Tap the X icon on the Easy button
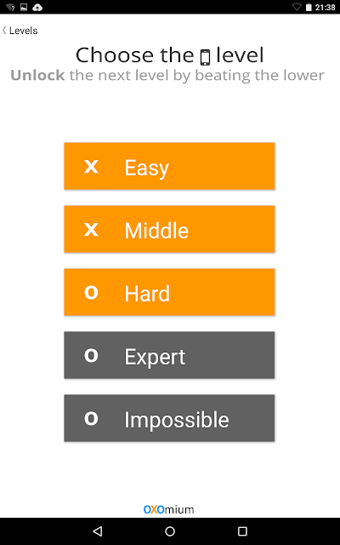 pyautogui.click(x=91, y=167)
